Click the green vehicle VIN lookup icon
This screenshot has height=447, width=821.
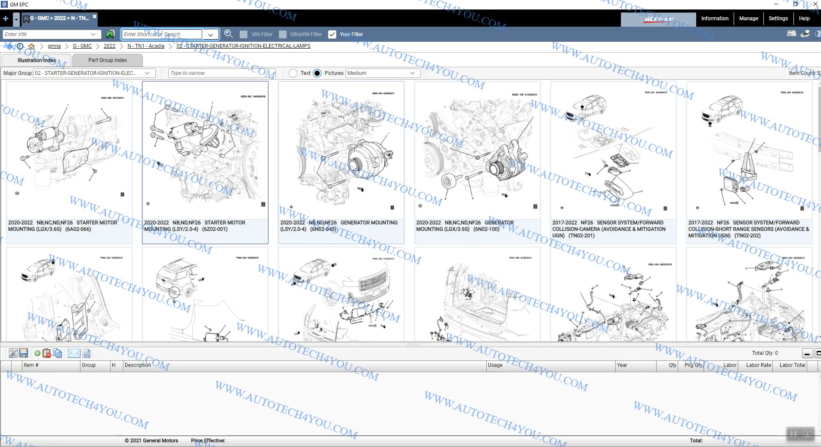[111, 34]
